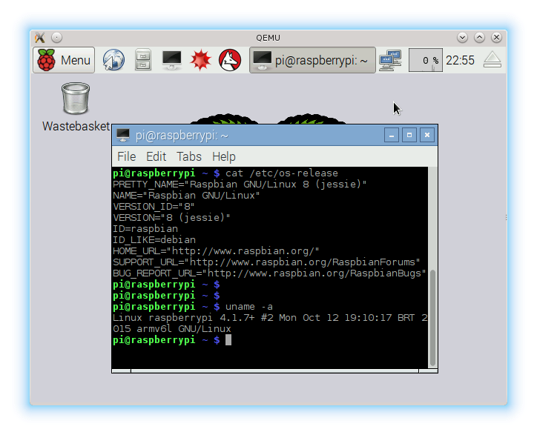Click the terminal title bar monitor icon

(123, 135)
